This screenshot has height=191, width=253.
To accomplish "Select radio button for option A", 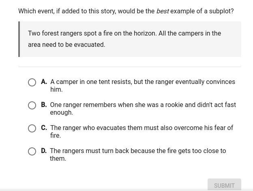I will tap(32, 82).
